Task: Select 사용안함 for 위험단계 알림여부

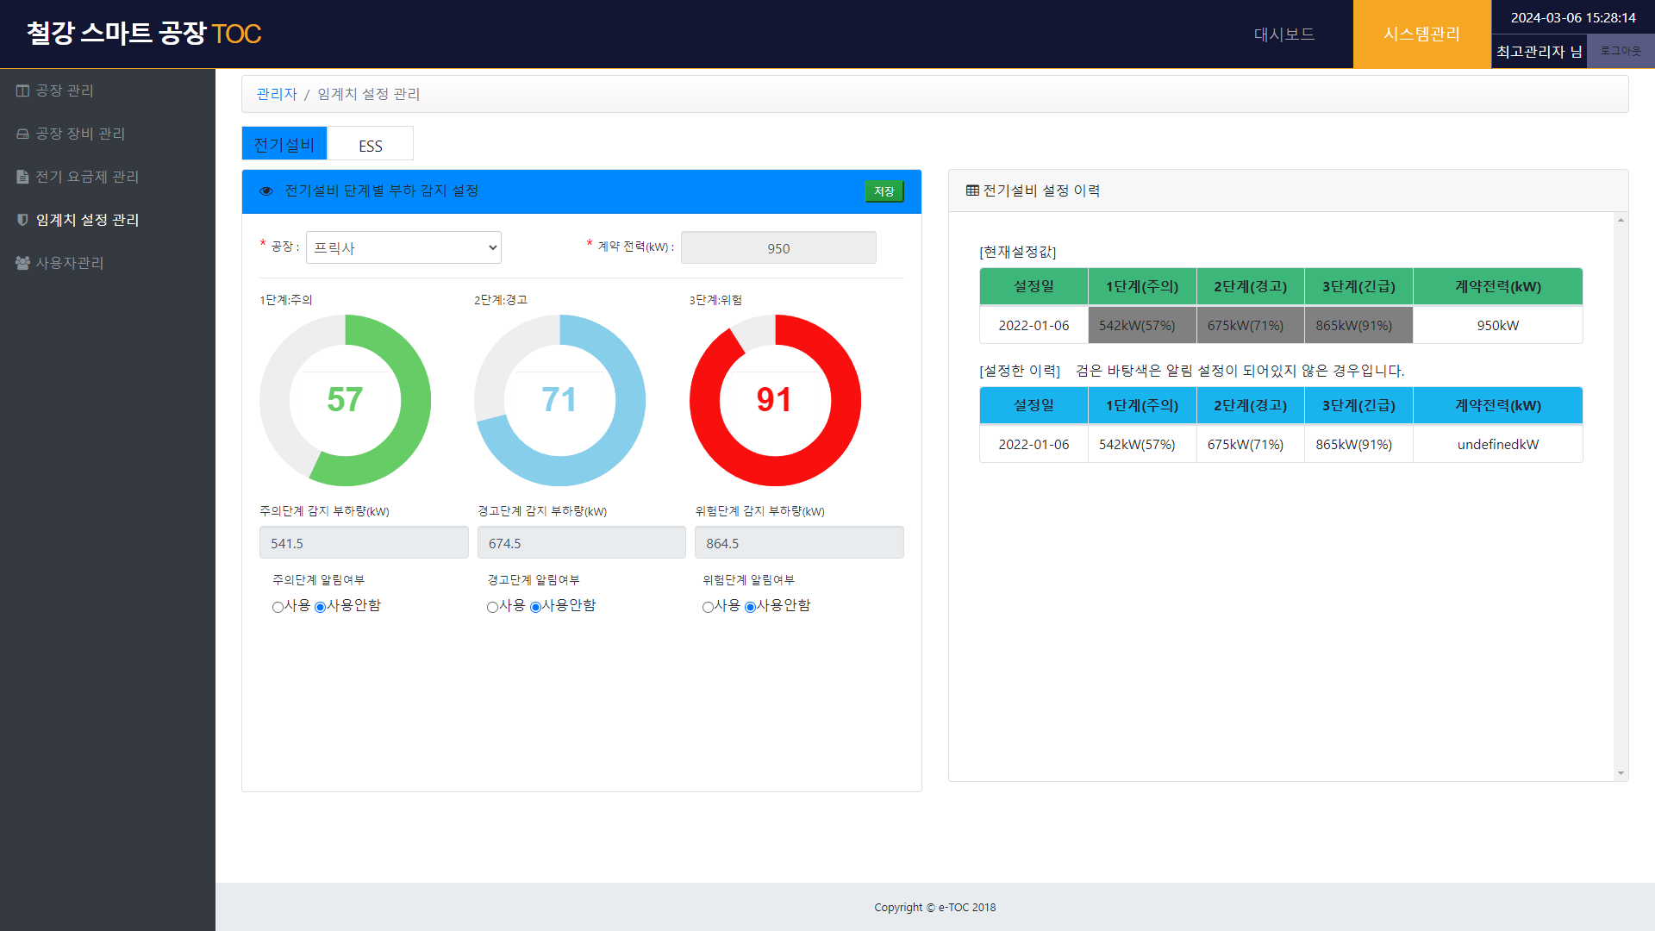Action: click(750, 607)
